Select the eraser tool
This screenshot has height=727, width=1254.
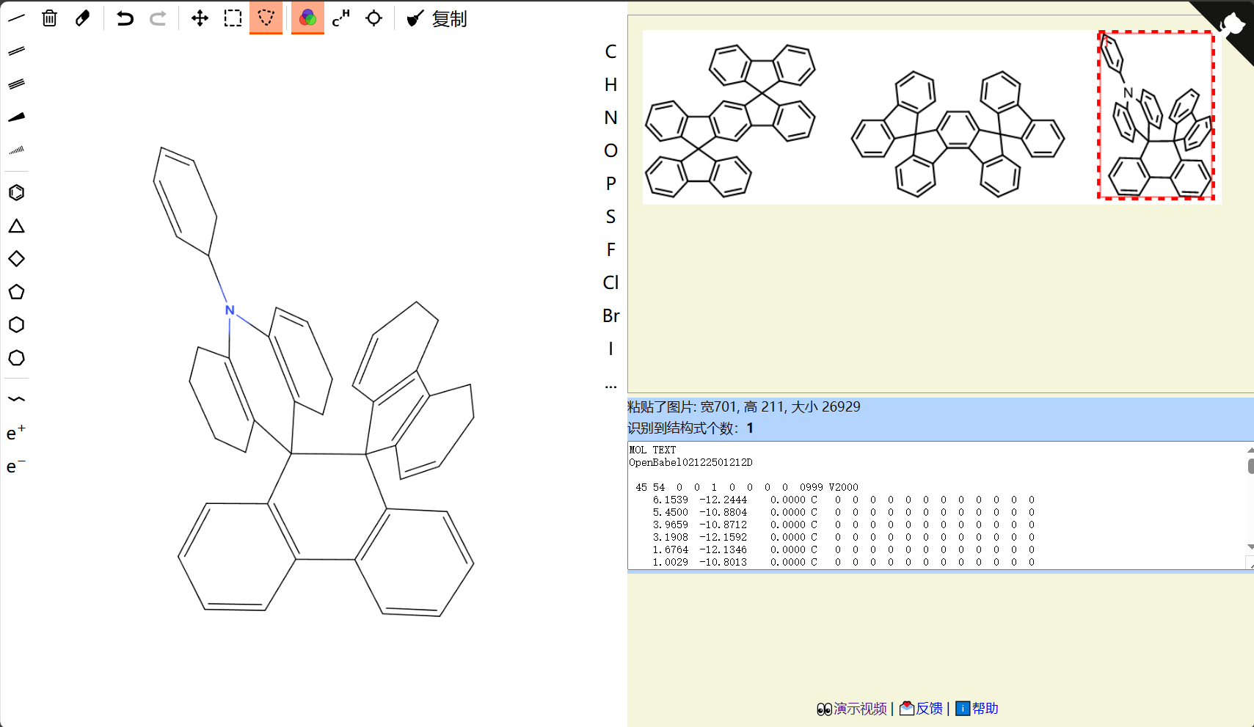[82, 18]
